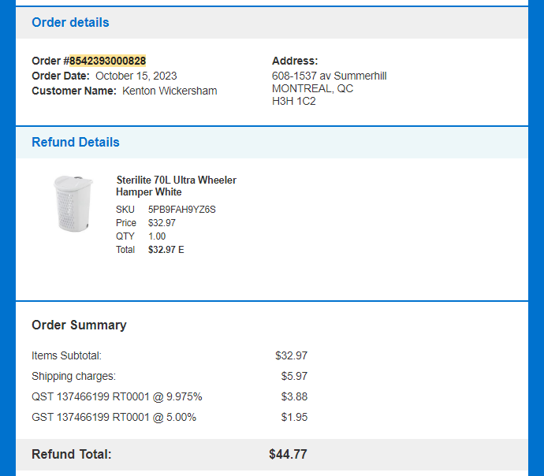Click the QST tax line label
Screen dimensions: 544x476
tap(117, 396)
